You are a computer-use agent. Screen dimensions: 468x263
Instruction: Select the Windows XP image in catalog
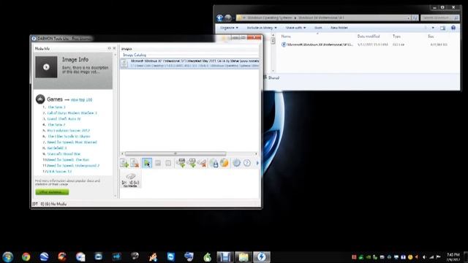click(190, 64)
